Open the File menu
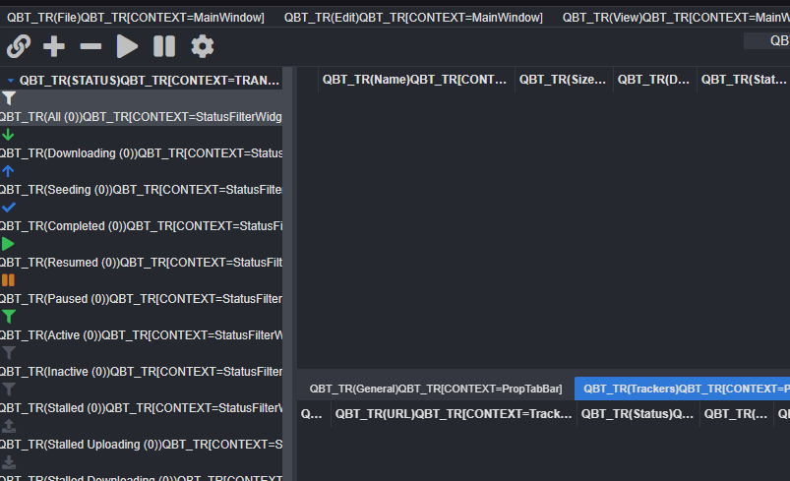790x481 pixels. click(136, 18)
